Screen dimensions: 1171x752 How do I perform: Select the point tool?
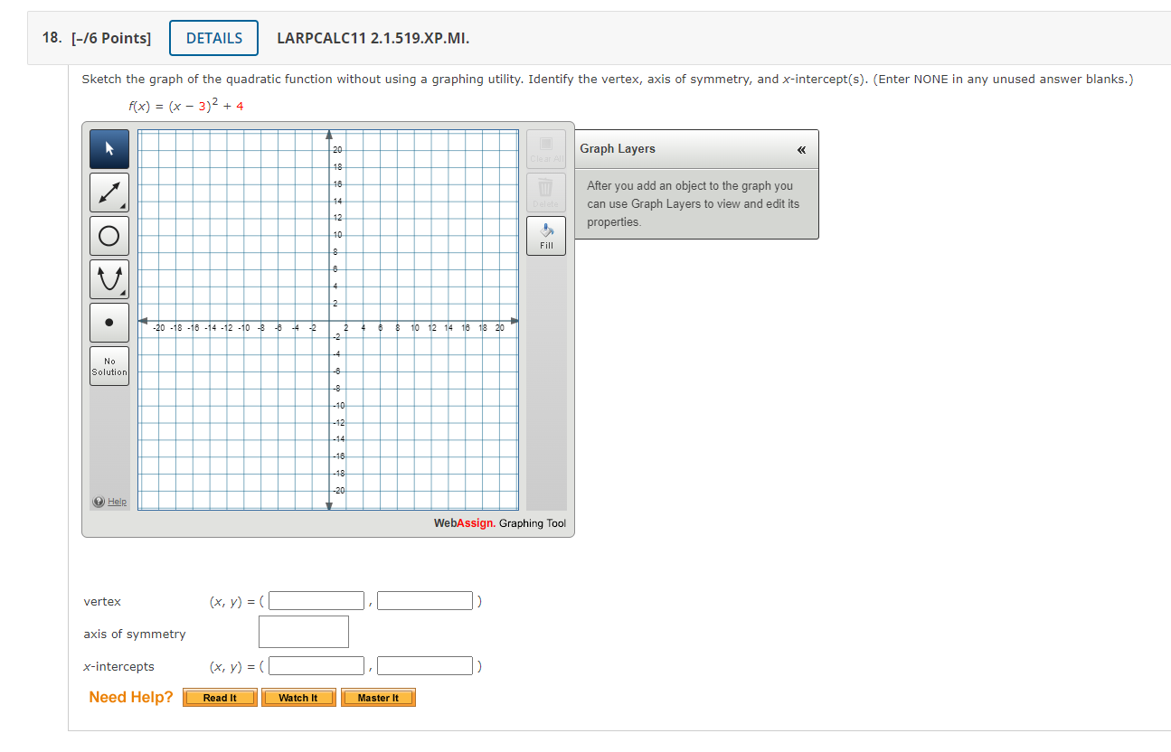click(109, 323)
